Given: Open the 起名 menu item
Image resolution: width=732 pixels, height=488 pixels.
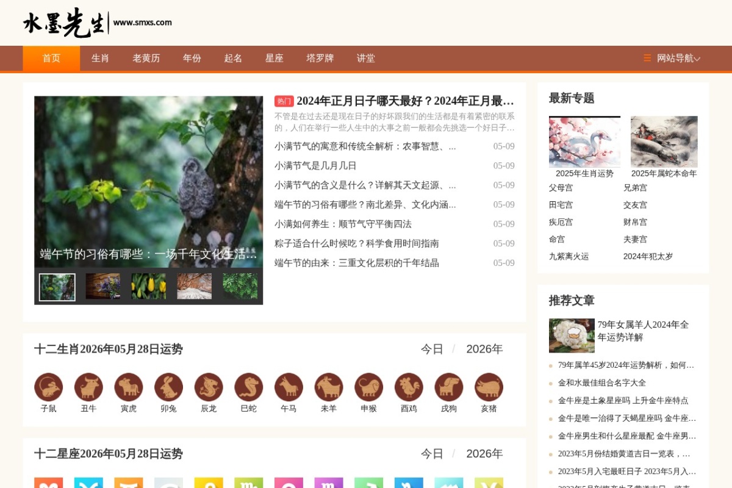Looking at the screenshot, I should point(233,58).
